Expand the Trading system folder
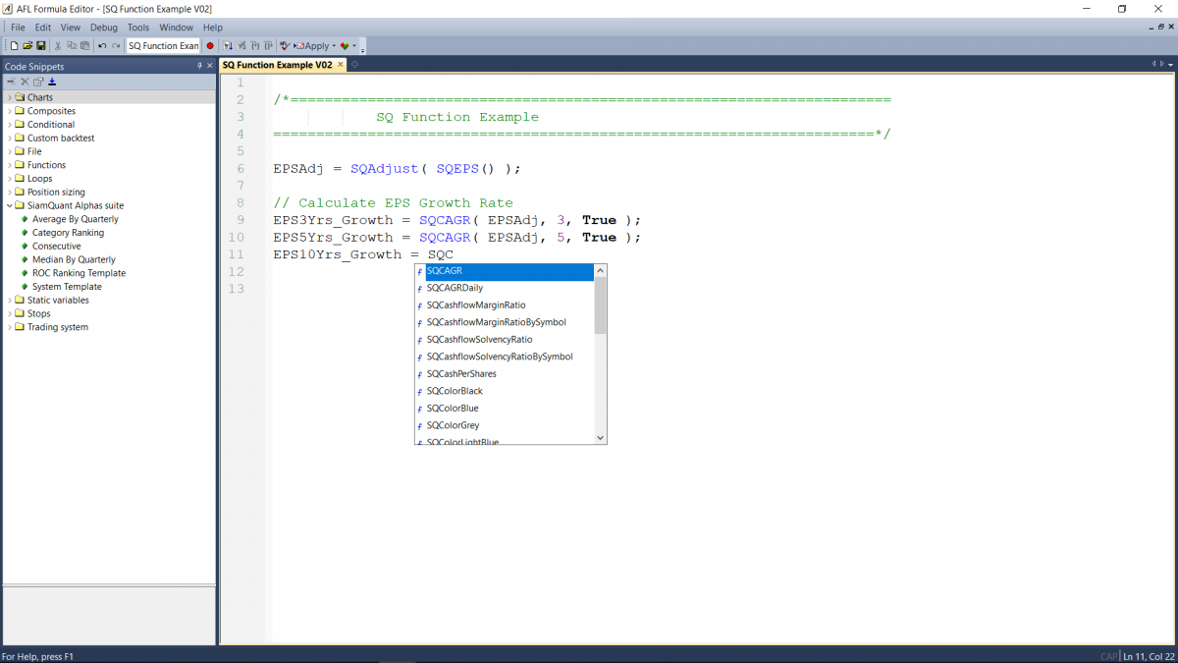This screenshot has height=663, width=1178. (x=10, y=327)
